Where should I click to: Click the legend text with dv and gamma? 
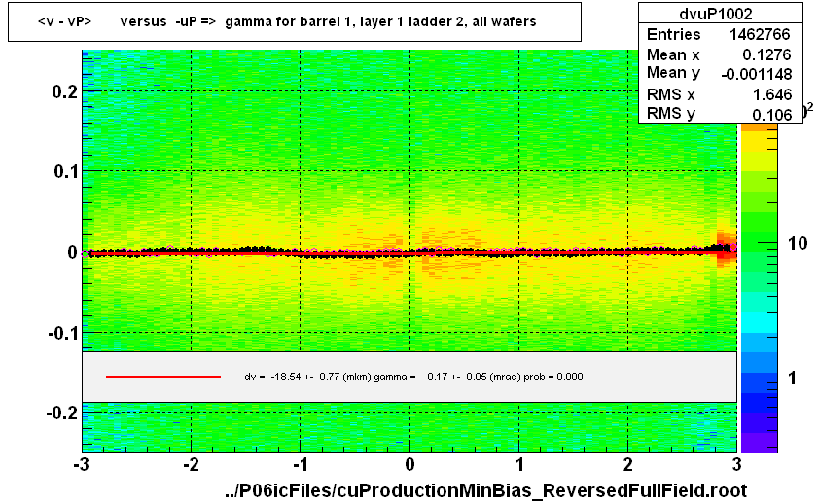click(x=413, y=377)
